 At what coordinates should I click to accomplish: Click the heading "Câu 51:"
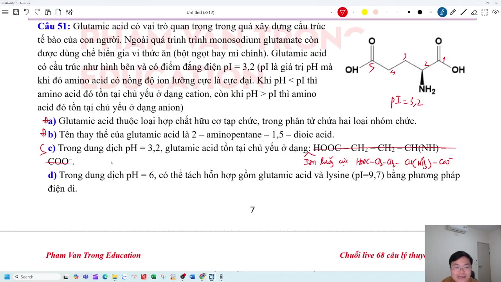tap(54, 26)
